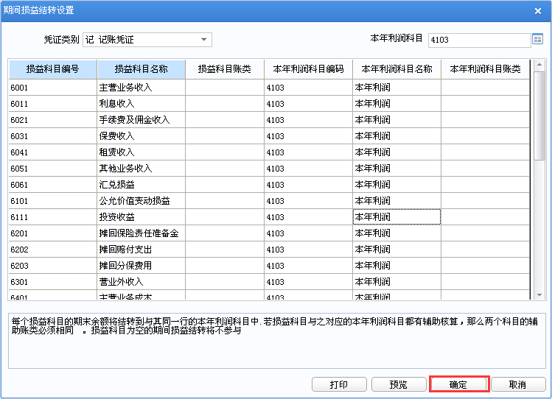The width and height of the screenshot is (552, 399).
Task: Select the empty 本年利润科目账类 cell in row 6101
Action: click(485, 201)
